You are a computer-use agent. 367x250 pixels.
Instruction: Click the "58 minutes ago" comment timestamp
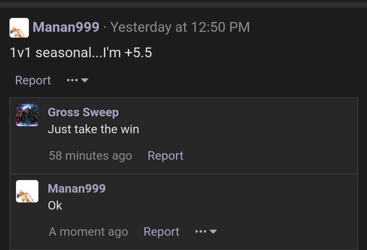coord(91,156)
